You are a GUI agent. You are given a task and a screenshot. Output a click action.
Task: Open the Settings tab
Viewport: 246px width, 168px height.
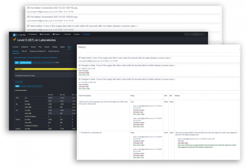[55, 47]
